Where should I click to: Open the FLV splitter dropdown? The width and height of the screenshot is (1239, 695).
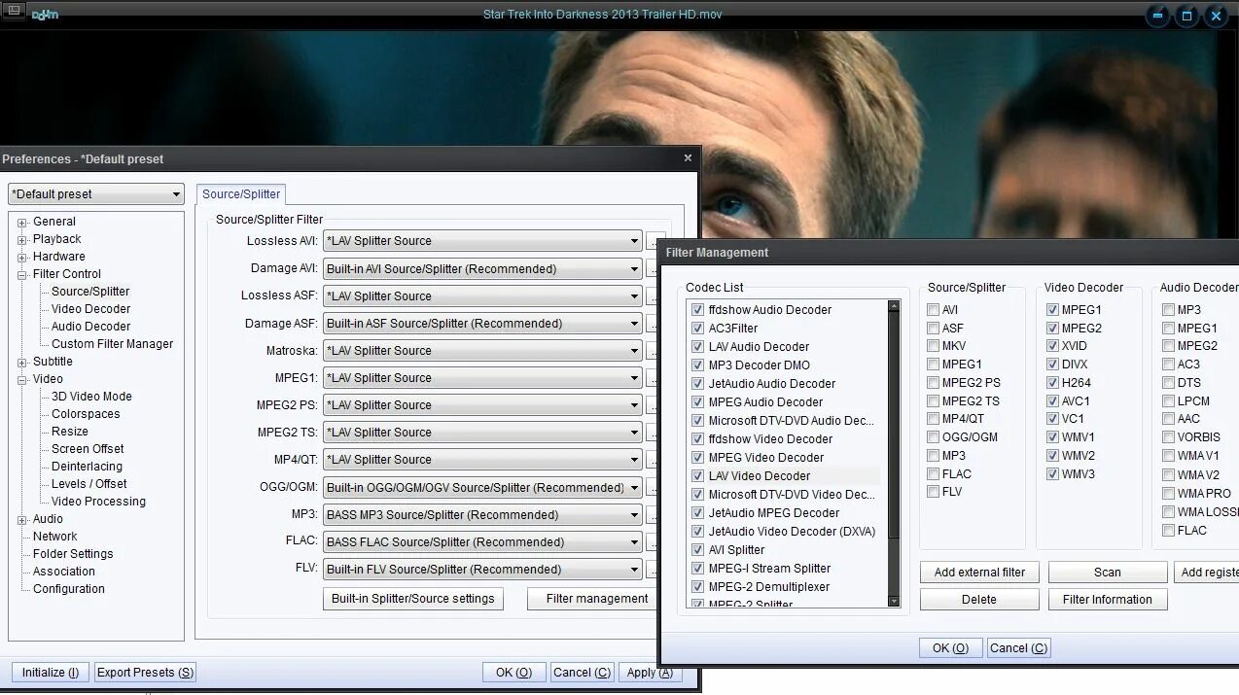(482, 570)
